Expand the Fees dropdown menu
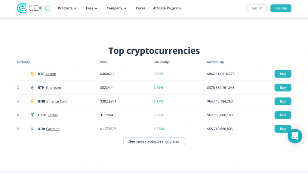Image resolution: width=308 pixels, height=173 pixels. click(91, 8)
